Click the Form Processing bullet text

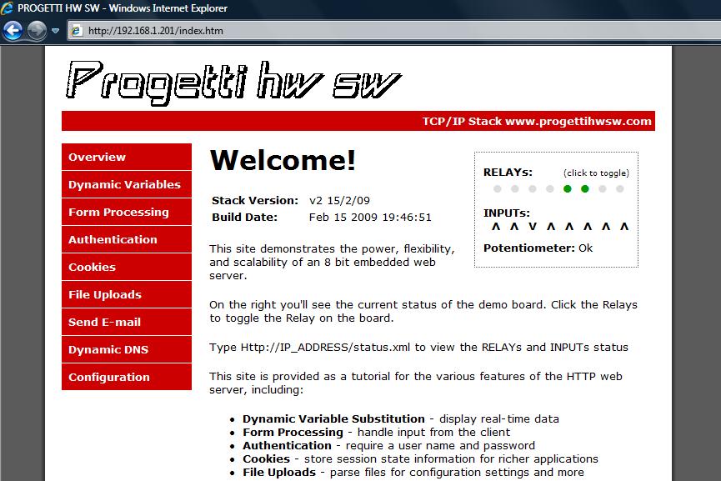tap(293, 433)
